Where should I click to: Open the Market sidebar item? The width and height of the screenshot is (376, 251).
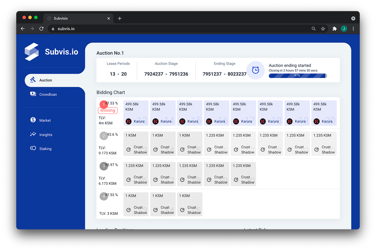click(45, 121)
